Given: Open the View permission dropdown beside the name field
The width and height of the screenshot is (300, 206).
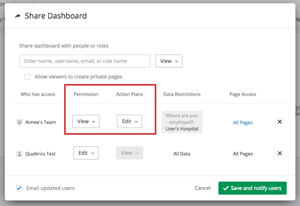Looking at the screenshot, I should [169, 61].
